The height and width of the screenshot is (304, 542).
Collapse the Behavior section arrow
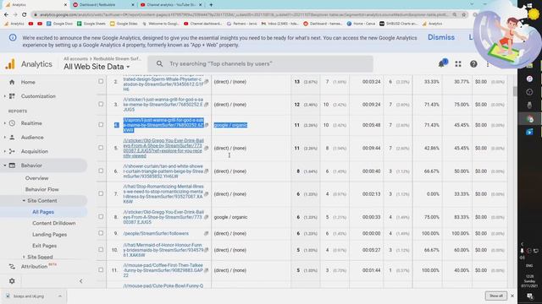pos(5,166)
